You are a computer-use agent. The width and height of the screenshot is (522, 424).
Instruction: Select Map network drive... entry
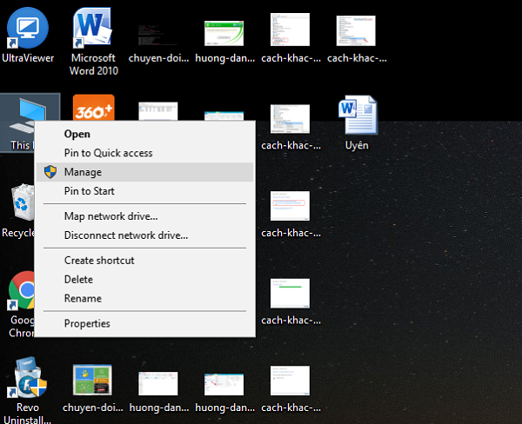110,216
